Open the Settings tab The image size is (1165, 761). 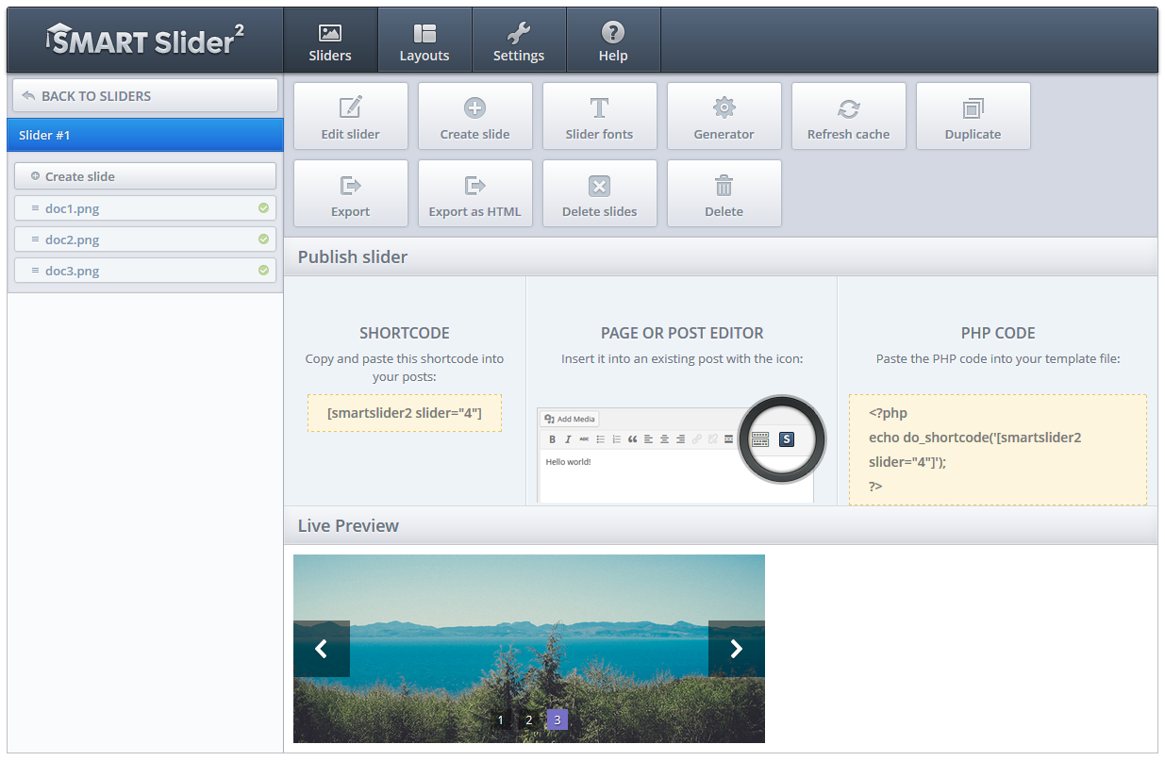(519, 41)
